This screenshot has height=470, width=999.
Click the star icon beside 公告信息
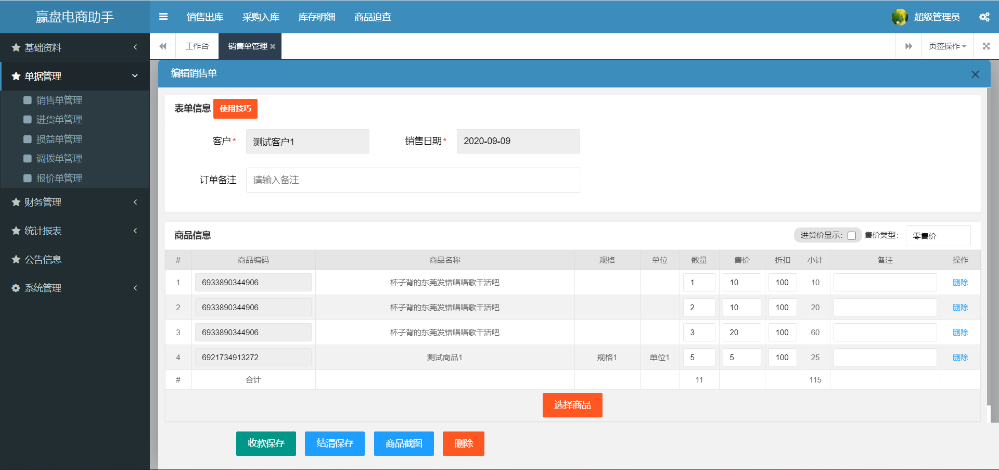(16, 259)
